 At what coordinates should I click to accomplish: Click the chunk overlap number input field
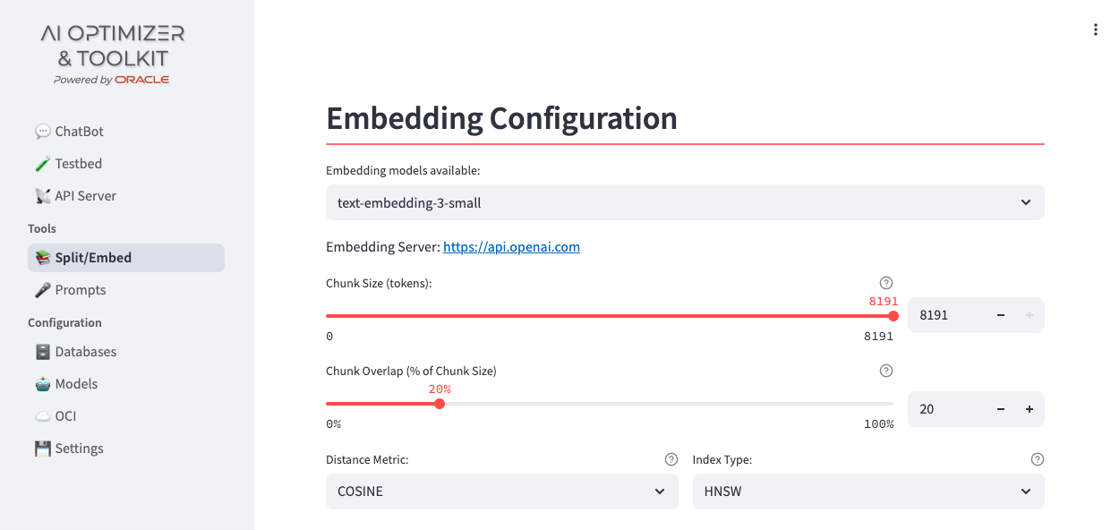coord(947,409)
